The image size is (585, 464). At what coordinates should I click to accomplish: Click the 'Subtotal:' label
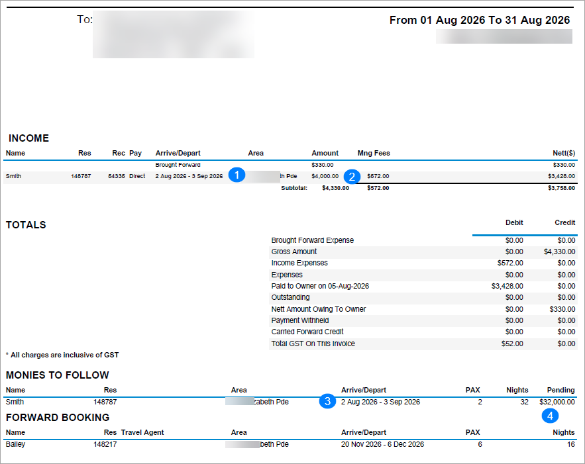pos(294,188)
